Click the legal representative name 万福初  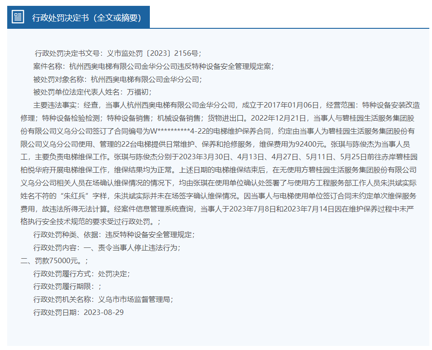tap(138, 92)
